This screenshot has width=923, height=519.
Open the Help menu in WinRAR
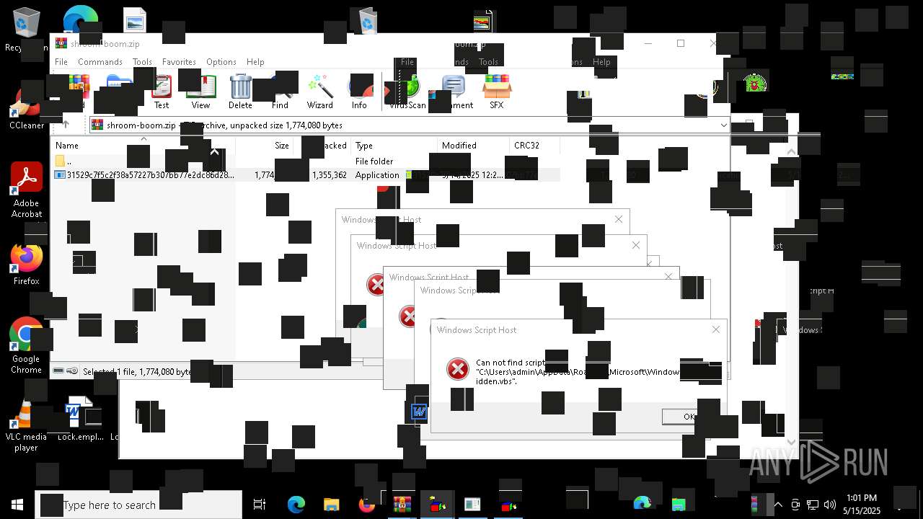point(255,62)
